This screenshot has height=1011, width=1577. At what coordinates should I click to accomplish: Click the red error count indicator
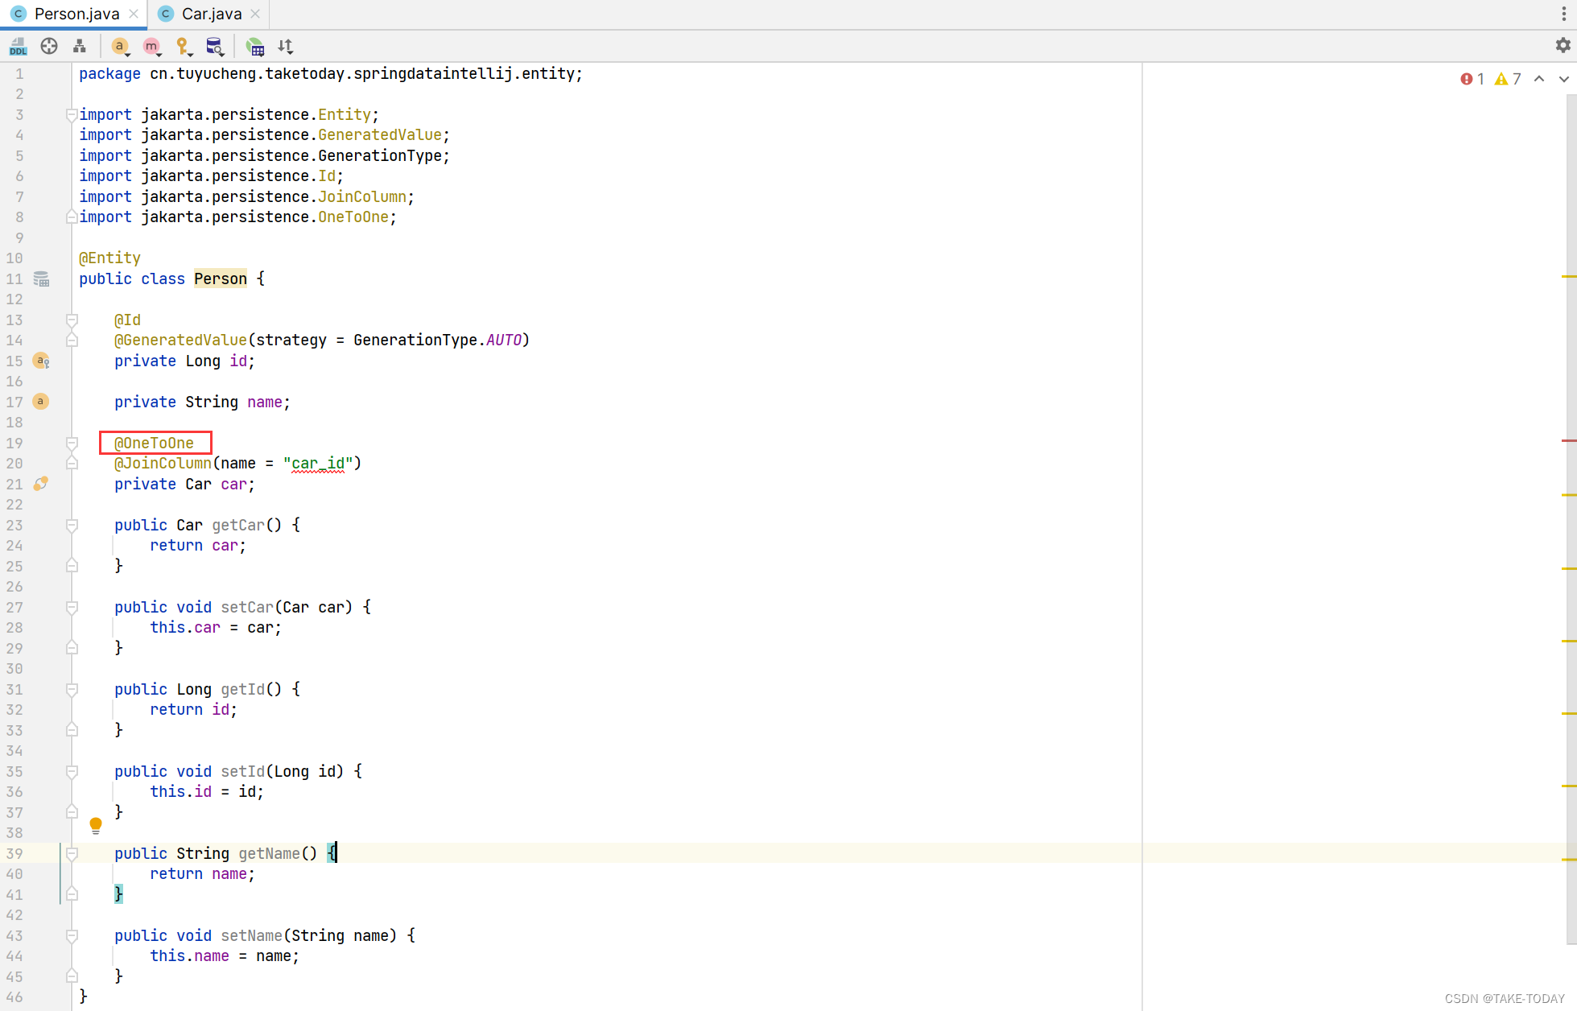coord(1472,79)
